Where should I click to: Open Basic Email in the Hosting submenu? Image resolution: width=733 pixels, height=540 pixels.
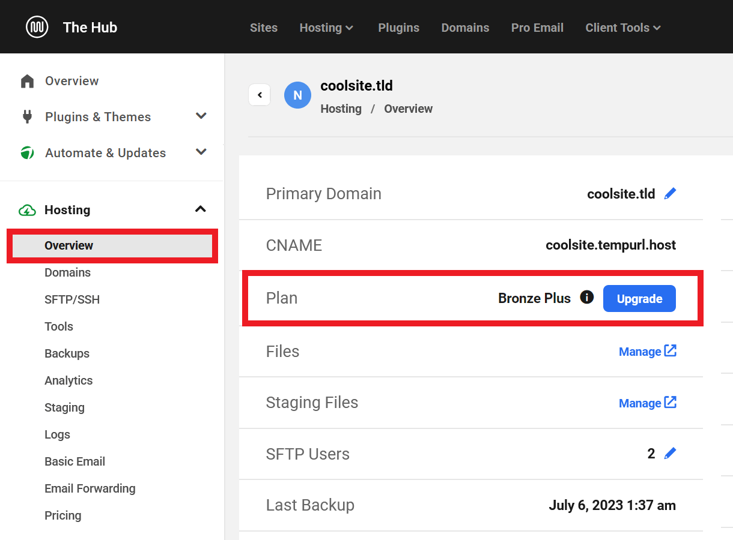tap(75, 461)
